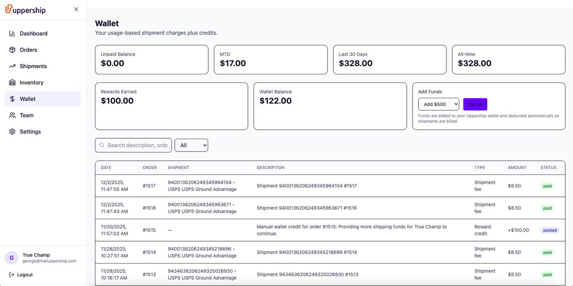Click the george@mailuppership.com email
Viewport: 573px width, 286px height.
(x=49, y=261)
